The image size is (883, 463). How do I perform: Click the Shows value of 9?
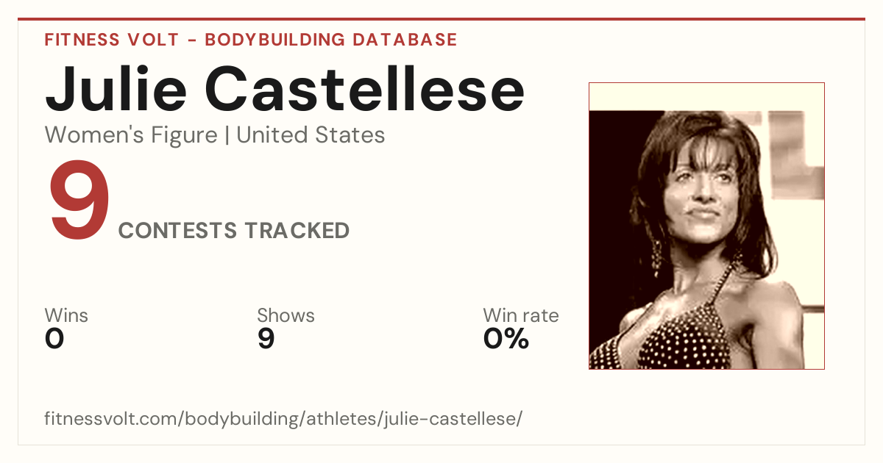[x=266, y=339]
